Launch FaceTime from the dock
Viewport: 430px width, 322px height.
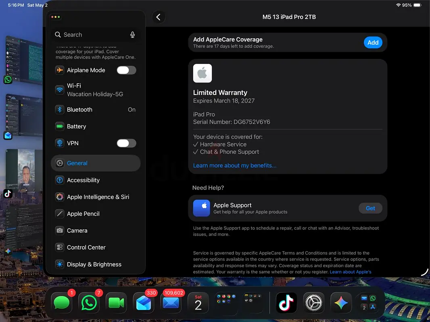tap(116, 303)
